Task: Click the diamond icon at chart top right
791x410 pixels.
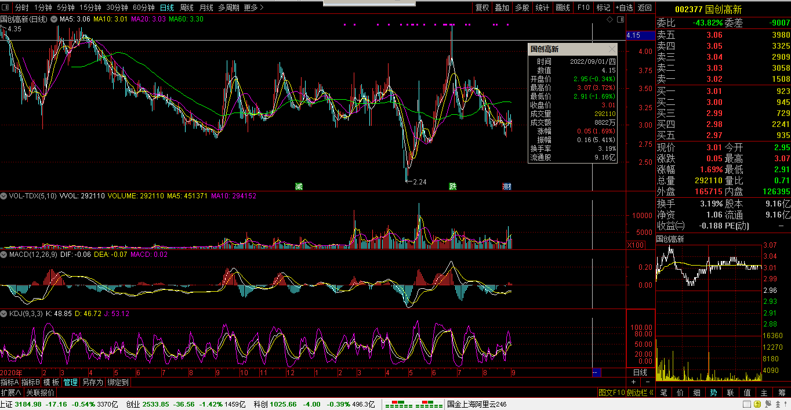Action: point(609,20)
